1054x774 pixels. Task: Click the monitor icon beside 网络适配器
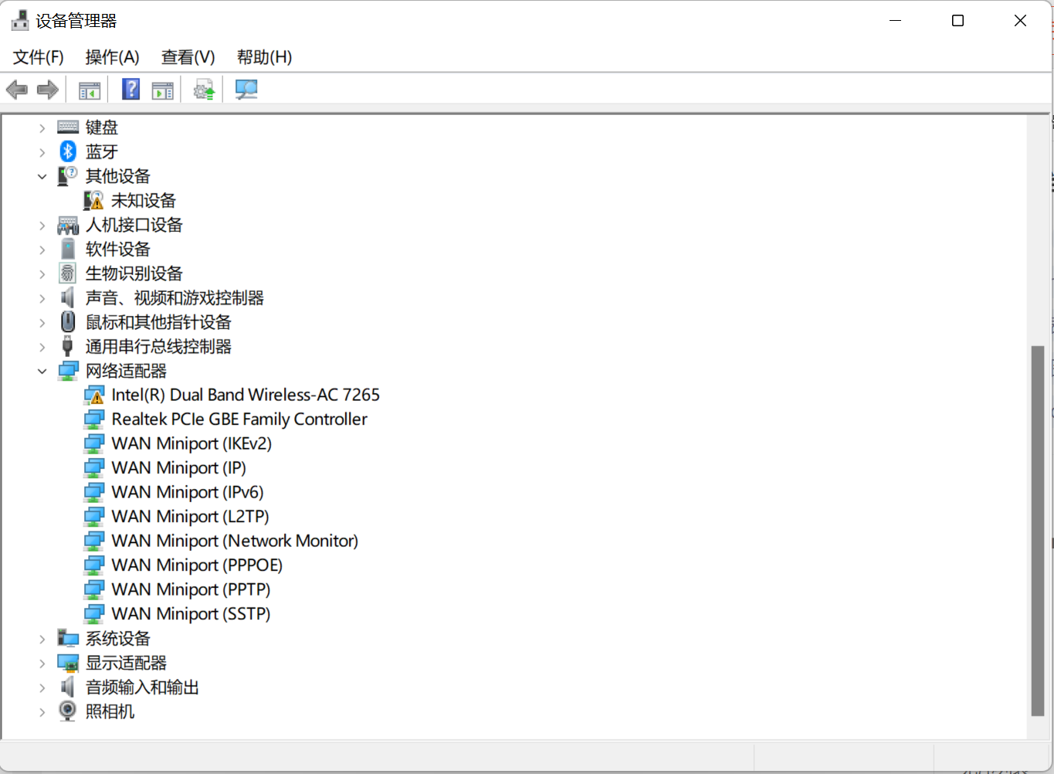(68, 371)
